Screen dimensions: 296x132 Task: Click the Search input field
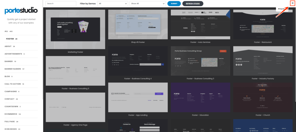(x=61, y=3)
